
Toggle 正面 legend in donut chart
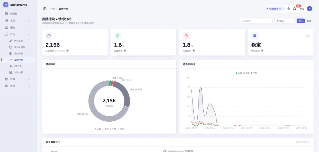pos(98,129)
